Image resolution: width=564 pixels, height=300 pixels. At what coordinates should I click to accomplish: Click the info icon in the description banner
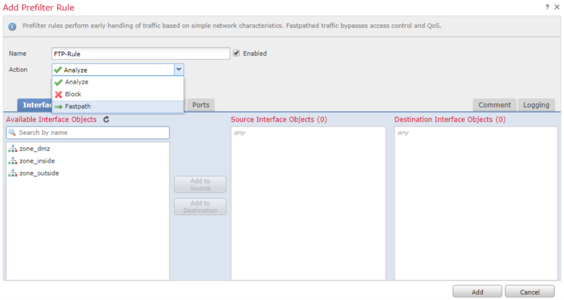(x=12, y=26)
